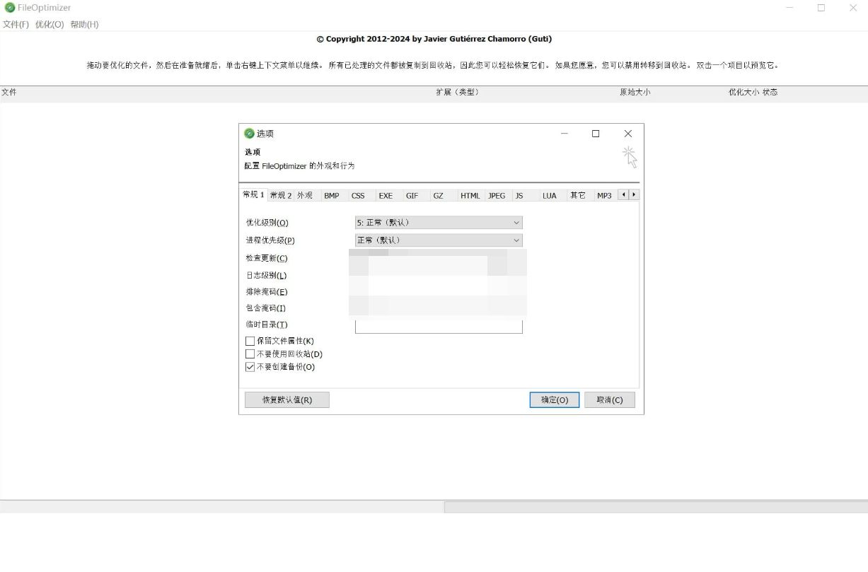Switch to the MP3 tab
868x572 pixels.
(x=603, y=194)
